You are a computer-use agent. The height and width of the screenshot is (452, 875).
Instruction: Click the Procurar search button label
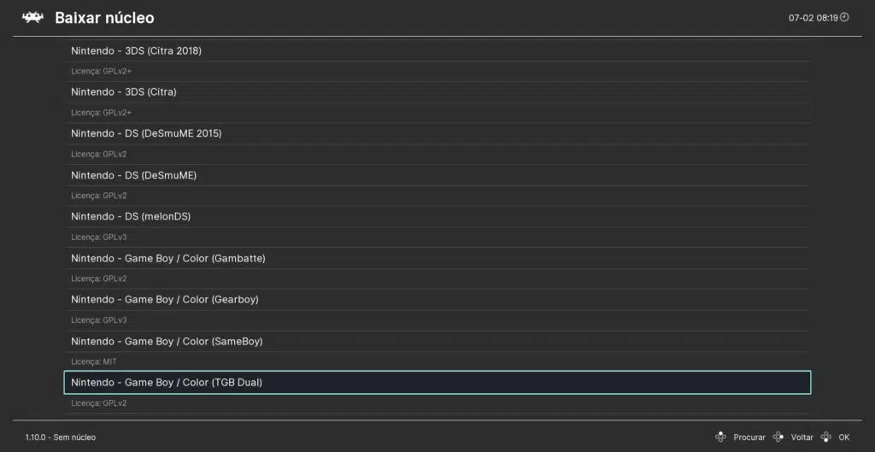click(x=749, y=437)
